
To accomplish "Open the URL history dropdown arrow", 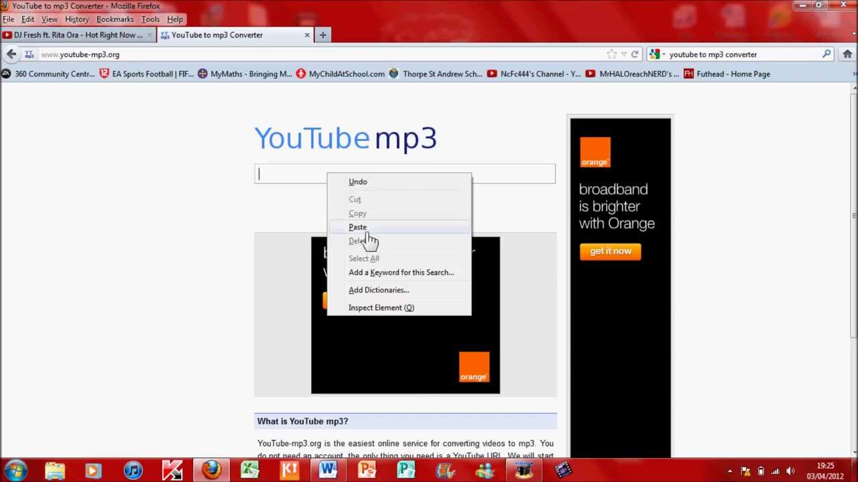I will coord(623,54).
